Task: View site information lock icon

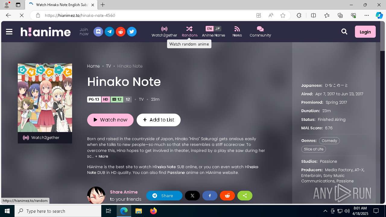Action: pos(38,15)
